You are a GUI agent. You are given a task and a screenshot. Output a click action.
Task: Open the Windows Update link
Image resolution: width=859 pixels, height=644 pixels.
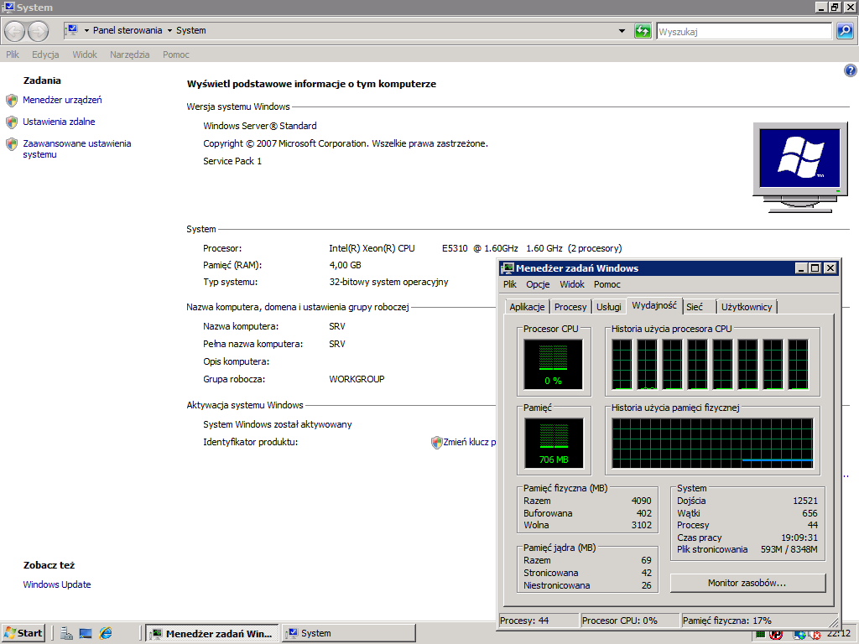click(57, 584)
